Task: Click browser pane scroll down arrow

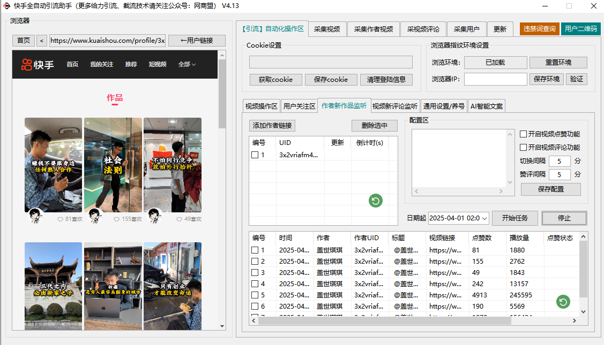Action: (x=222, y=326)
